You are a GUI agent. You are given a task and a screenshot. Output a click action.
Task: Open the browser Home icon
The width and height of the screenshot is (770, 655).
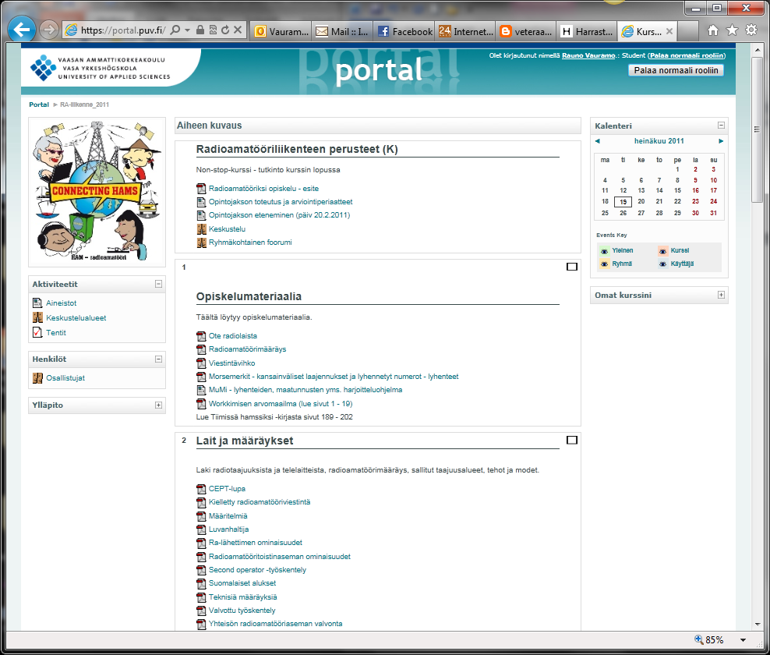713,30
